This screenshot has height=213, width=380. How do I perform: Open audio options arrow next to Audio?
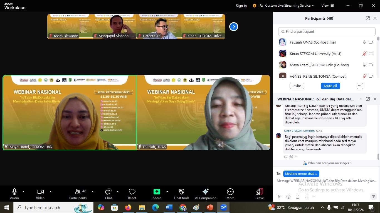click(23, 192)
